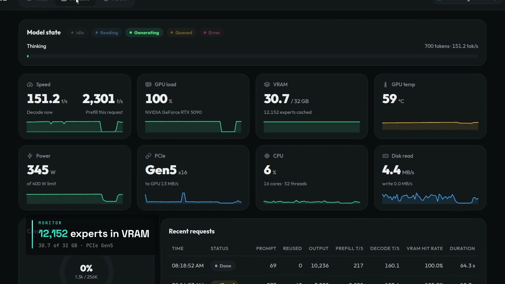
Task: Select the Error model state pill
Action: tap(212, 33)
